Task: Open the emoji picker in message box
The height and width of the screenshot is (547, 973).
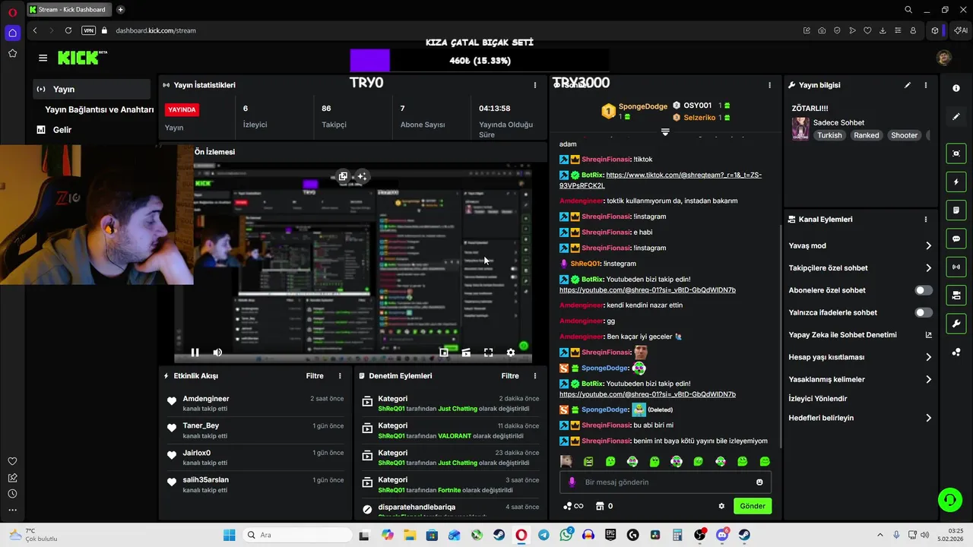Action: pos(759,482)
